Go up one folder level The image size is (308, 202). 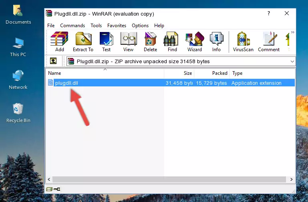[53, 61]
